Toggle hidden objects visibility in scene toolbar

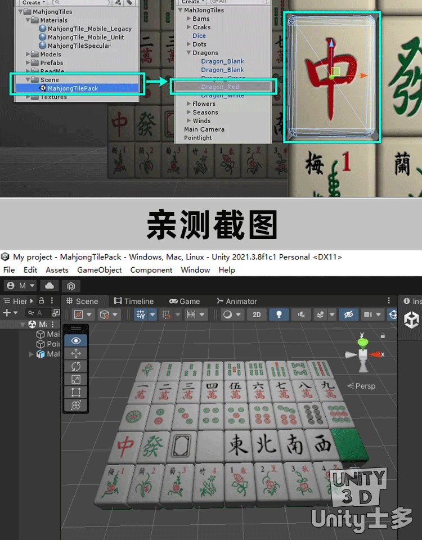[348, 315]
